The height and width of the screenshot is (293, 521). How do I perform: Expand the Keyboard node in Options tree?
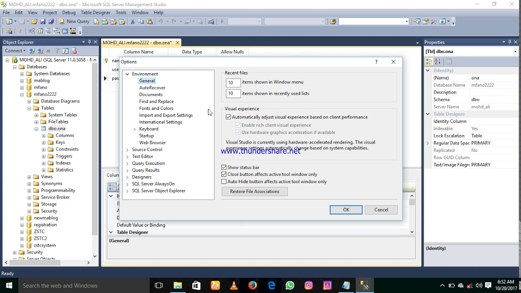pos(135,129)
